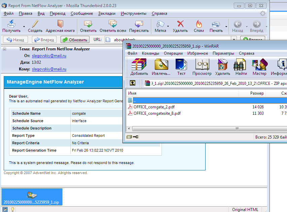Open Операции menu in WinRAR
The width and height of the screenshot is (287, 212).
point(173,53)
